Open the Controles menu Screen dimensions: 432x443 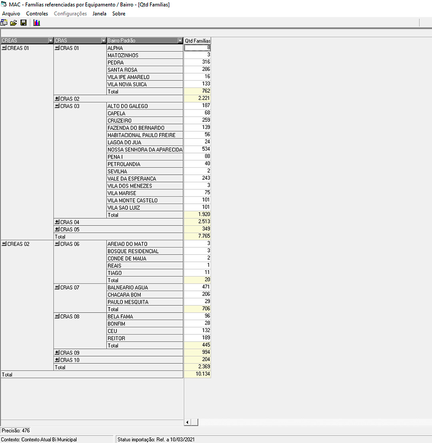(37, 14)
